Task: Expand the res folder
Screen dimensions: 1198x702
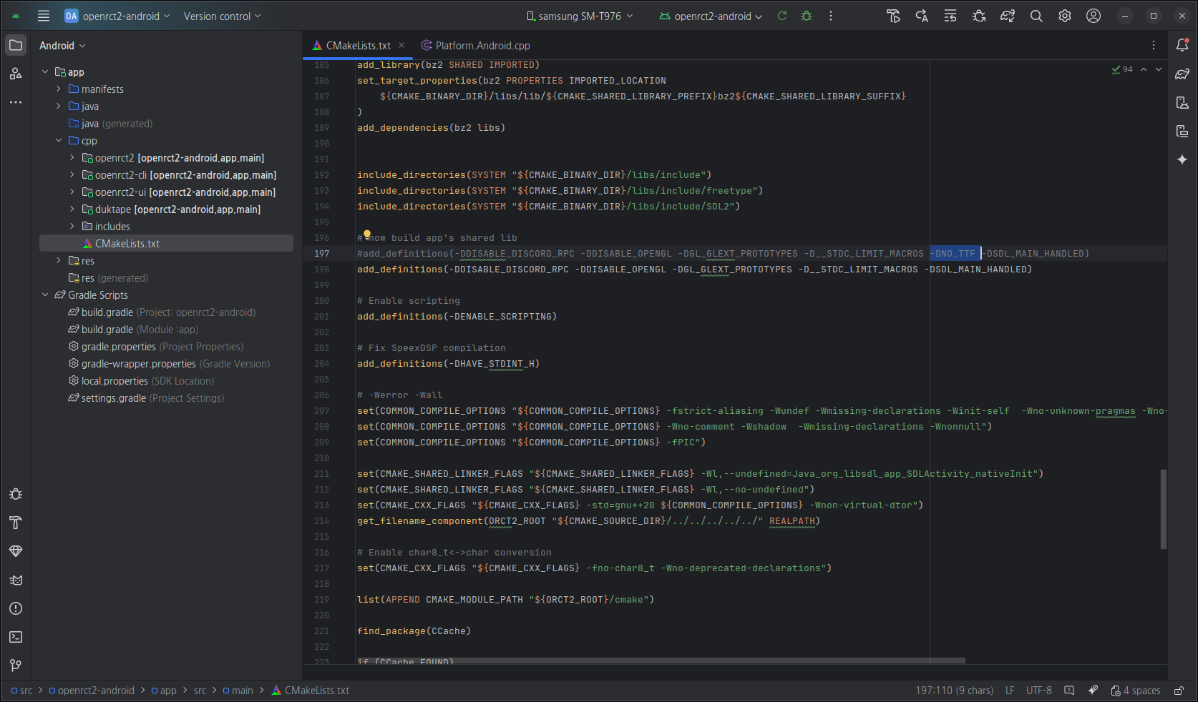Action: [x=59, y=261]
